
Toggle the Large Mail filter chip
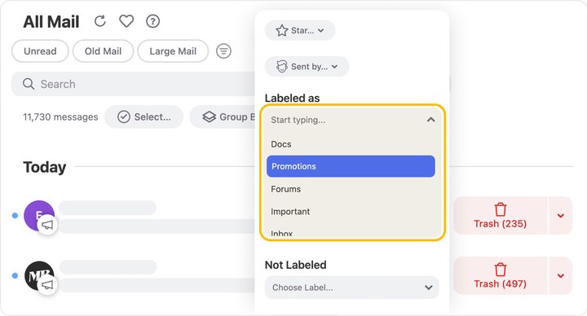pos(173,51)
